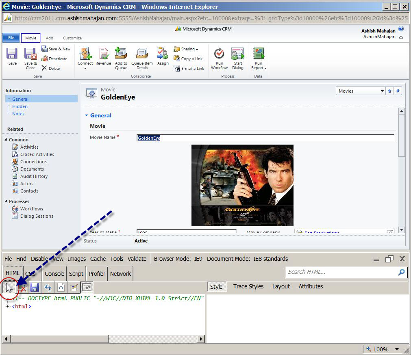Viewport: 411px width, 355px height.
Task: Open Closed Activities link
Action: (37, 154)
